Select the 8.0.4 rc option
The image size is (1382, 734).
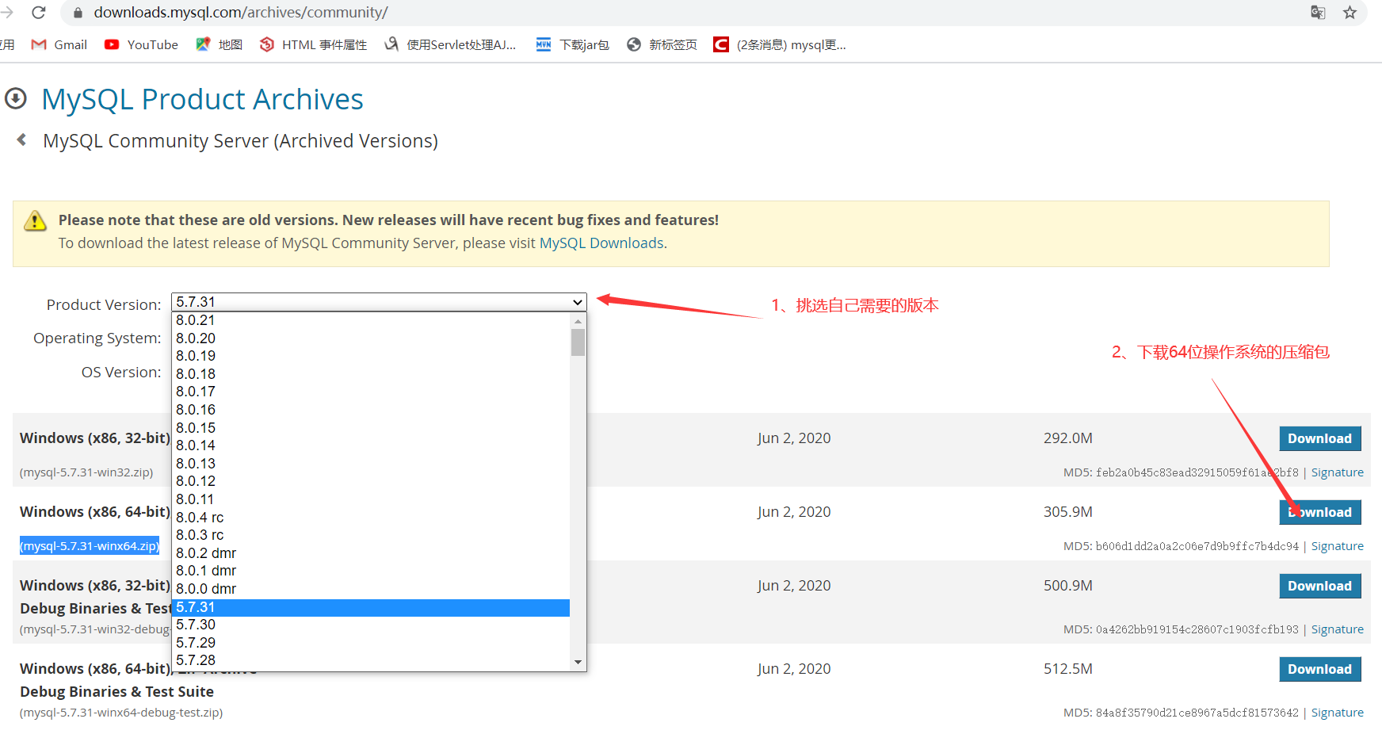tap(371, 518)
